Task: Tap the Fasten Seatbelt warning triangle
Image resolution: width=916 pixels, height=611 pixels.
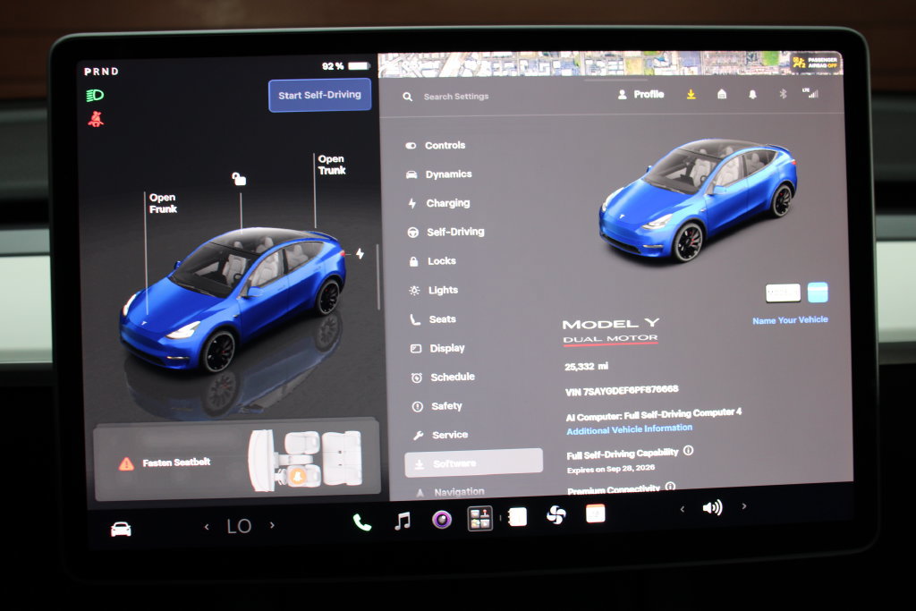Action: (x=126, y=463)
